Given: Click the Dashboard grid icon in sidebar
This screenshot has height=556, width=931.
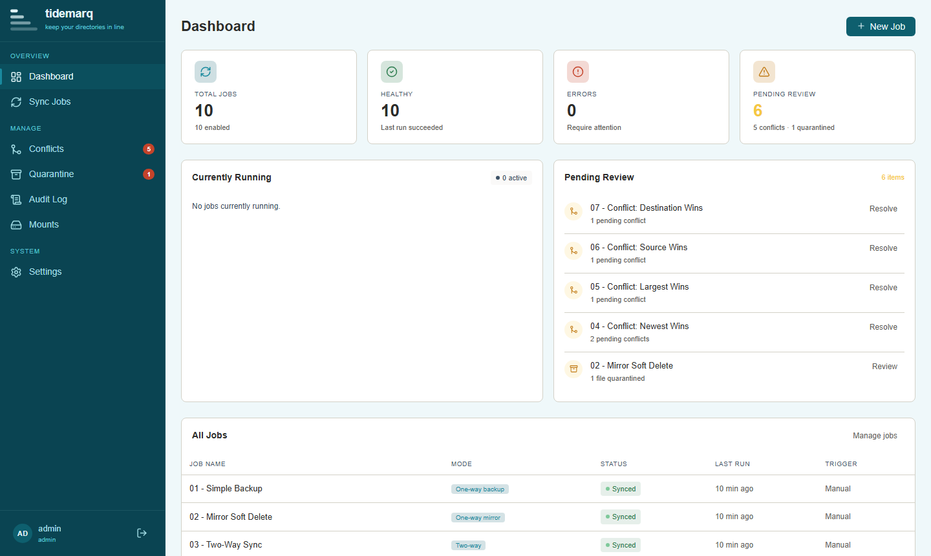Looking at the screenshot, I should coord(16,77).
